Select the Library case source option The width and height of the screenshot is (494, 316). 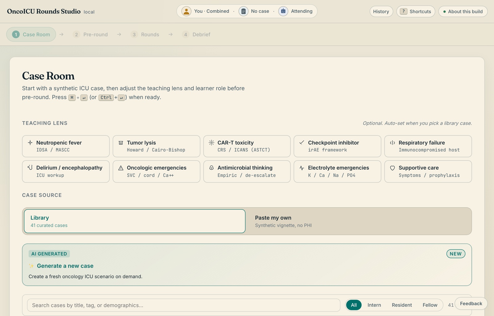point(135,221)
